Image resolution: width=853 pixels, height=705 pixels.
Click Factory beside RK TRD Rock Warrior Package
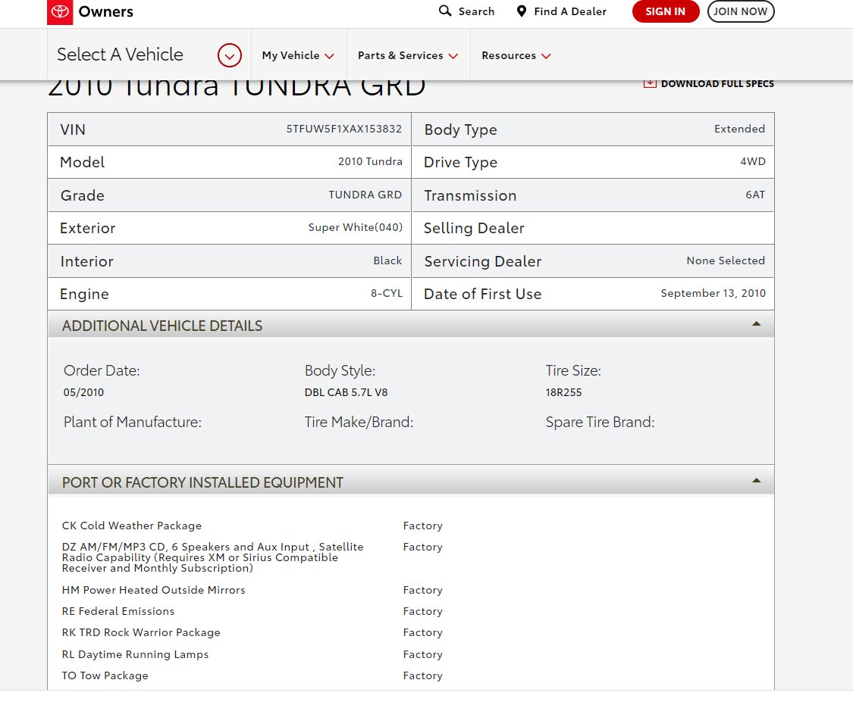[x=422, y=632]
